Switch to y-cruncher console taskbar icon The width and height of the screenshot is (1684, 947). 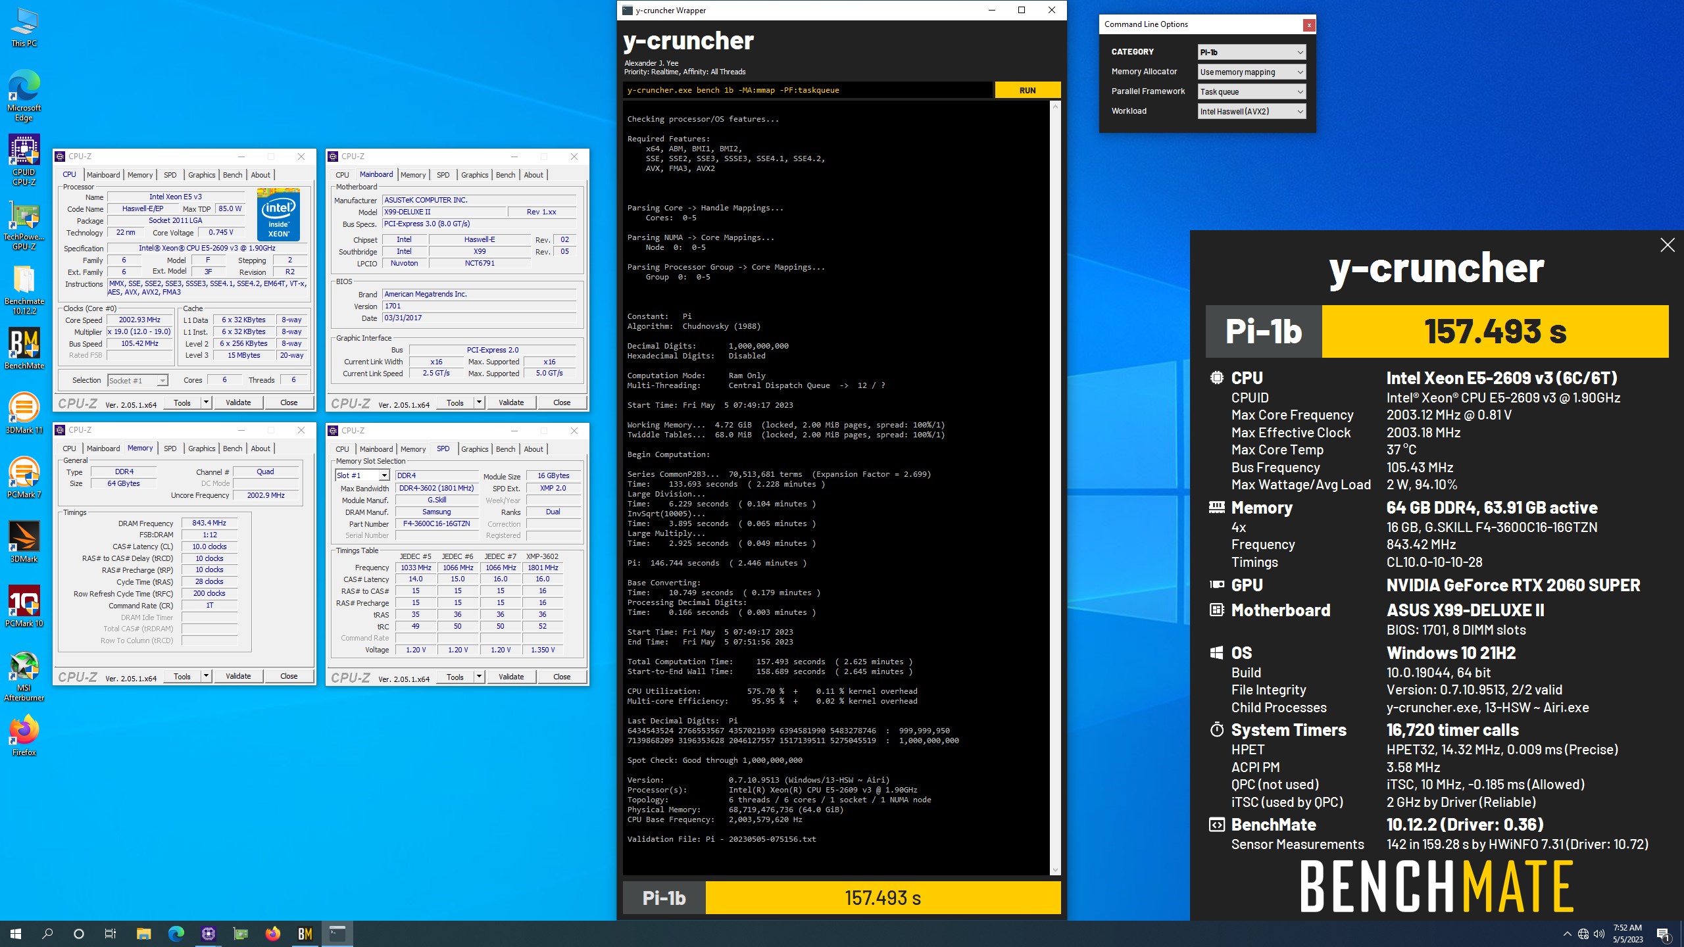click(337, 934)
